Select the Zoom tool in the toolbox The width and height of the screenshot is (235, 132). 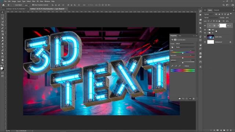(x=3, y=63)
